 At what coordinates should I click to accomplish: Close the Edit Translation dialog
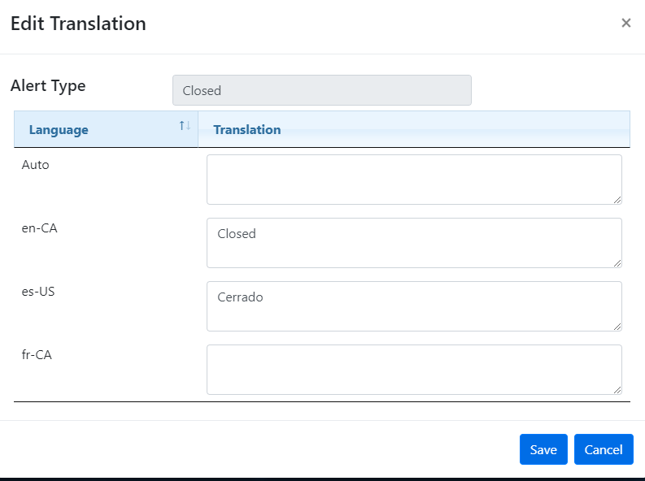click(625, 23)
